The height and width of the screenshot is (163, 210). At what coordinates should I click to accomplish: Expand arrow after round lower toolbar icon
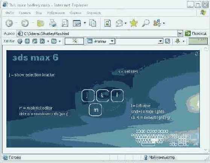click(x=60, y=41)
